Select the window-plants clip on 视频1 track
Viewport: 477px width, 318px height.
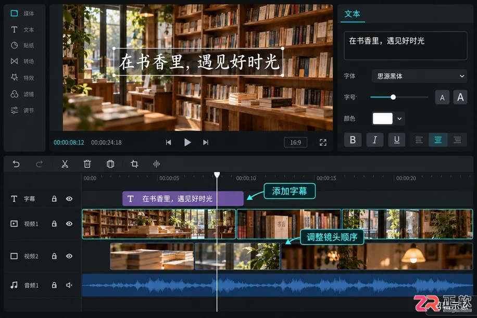click(x=408, y=224)
